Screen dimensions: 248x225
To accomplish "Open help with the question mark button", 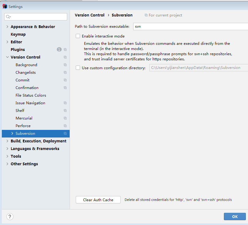I will tap(10, 216).
